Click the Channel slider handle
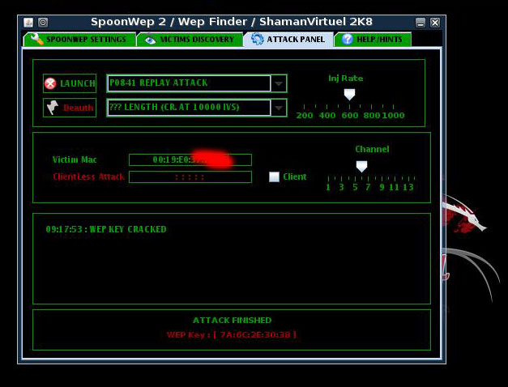The image size is (508, 387). [x=361, y=166]
